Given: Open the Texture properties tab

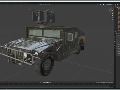Looking at the screenshot, I should pyautogui.click(x=115, y=48).
